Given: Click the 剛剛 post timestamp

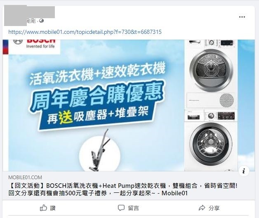Looking at the screenshot, I should (x=31, y=21).
